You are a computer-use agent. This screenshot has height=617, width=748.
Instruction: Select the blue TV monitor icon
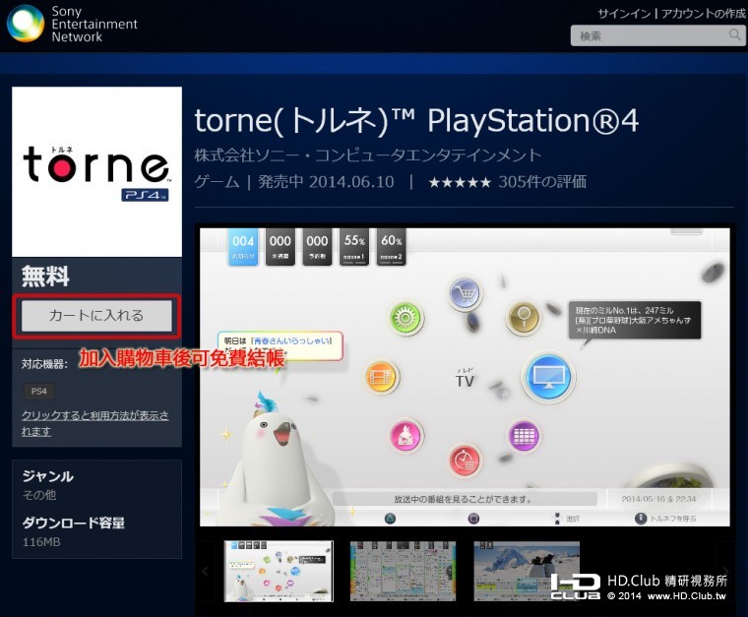[x=548, y=377]
